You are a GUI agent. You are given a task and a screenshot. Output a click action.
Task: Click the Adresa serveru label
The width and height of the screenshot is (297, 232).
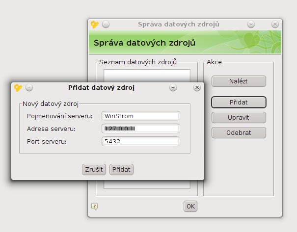click(x=51, y=129)
